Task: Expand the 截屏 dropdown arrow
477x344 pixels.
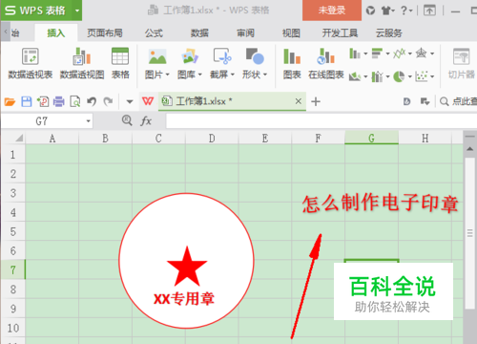Action: point(233,75)
